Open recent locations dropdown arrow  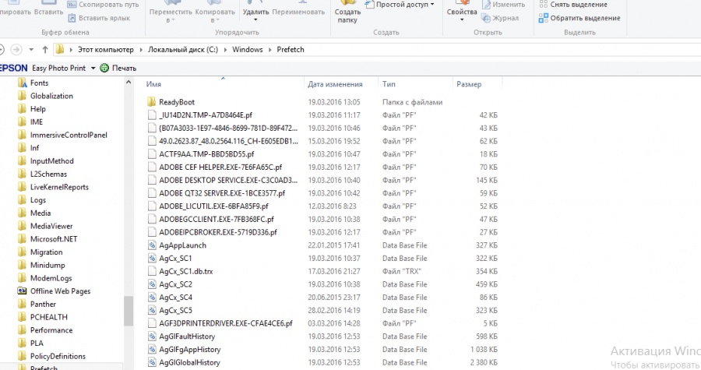point(31,50)
